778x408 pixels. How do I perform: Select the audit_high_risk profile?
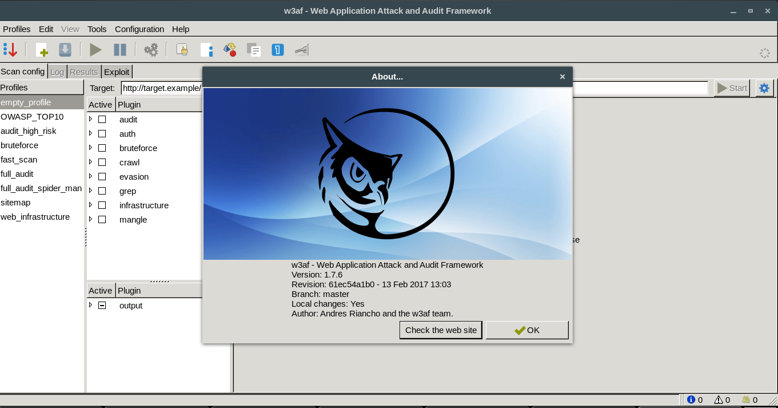coord(42,131)
